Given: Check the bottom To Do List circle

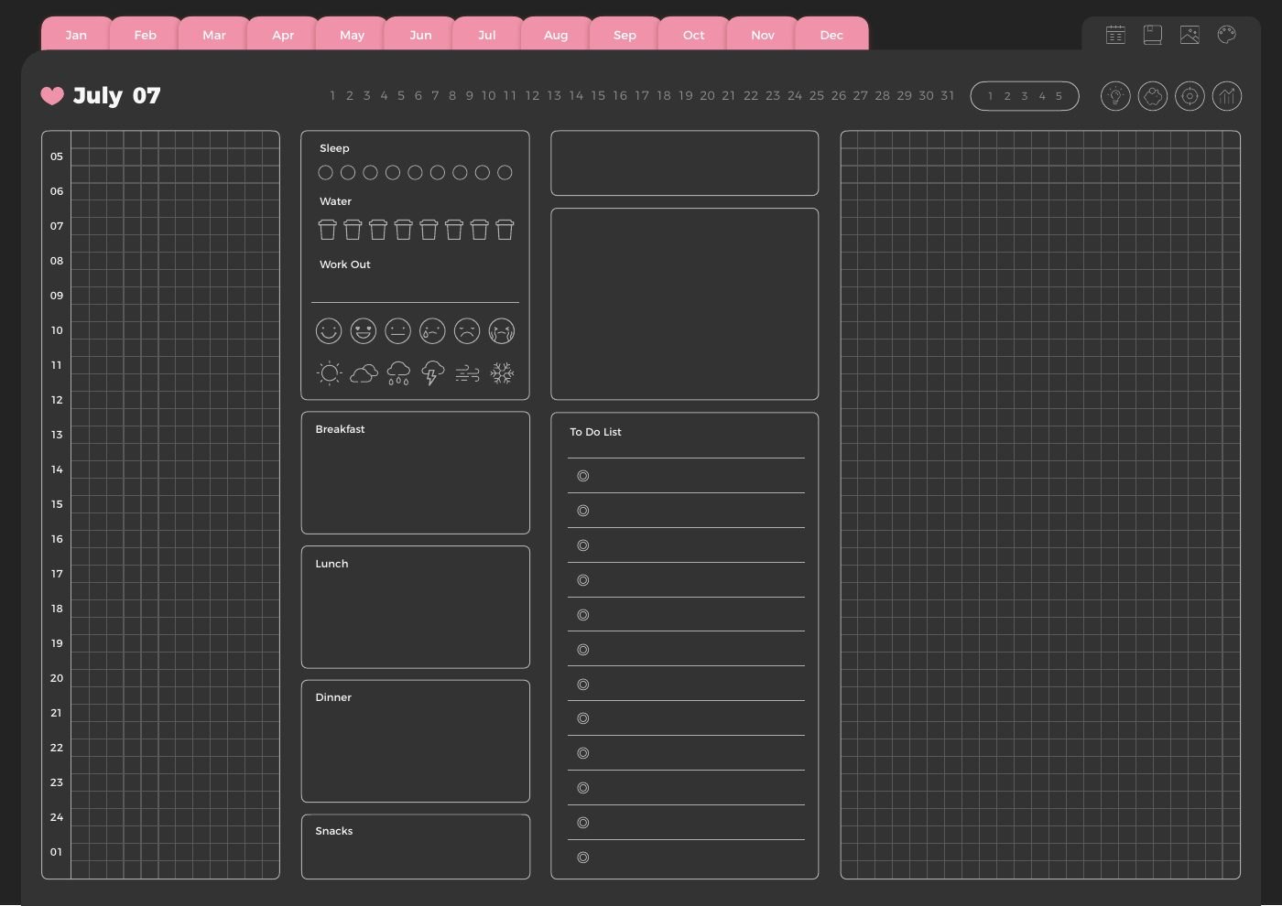Looking at the screenshot, I should pyautogui.click(x=583, y=857).
